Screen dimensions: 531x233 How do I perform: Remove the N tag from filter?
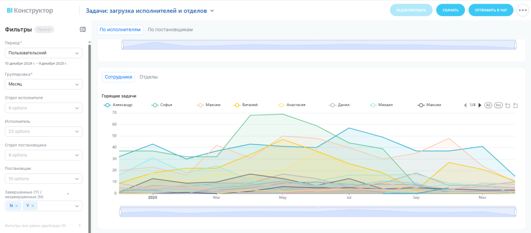[17, 206]
